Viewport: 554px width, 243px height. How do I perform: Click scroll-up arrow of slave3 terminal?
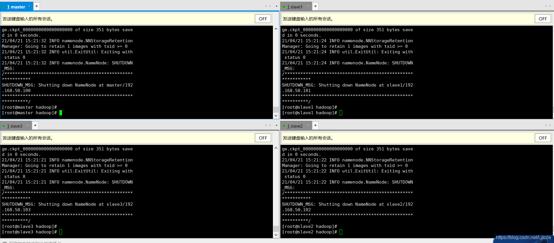click(x=276, y=148)
